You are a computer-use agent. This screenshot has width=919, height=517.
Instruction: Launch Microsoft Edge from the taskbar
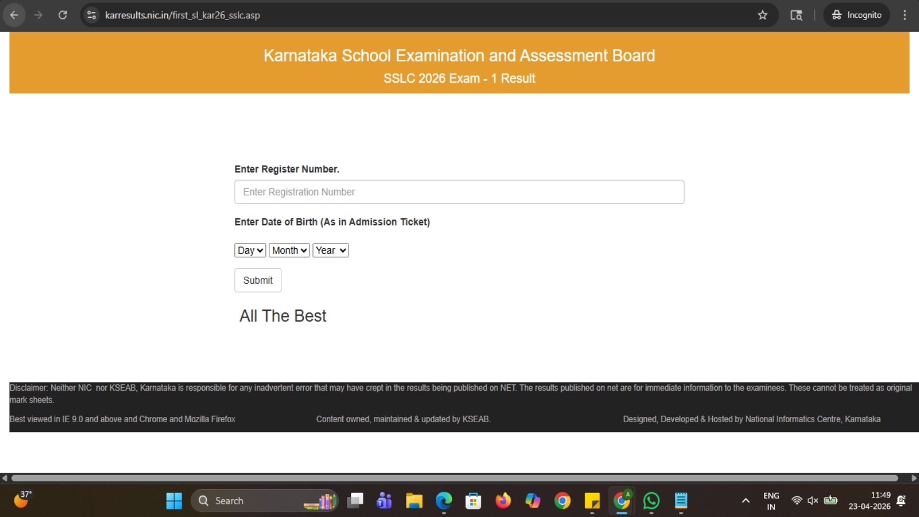pyautogui.click(x=444, y=501)
